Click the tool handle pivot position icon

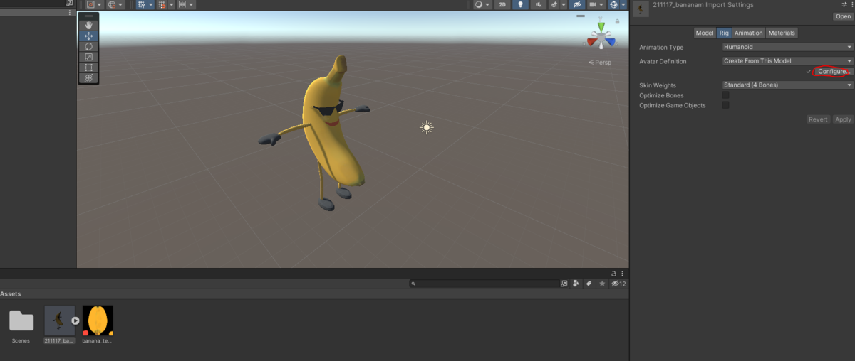tap(90, 4)
